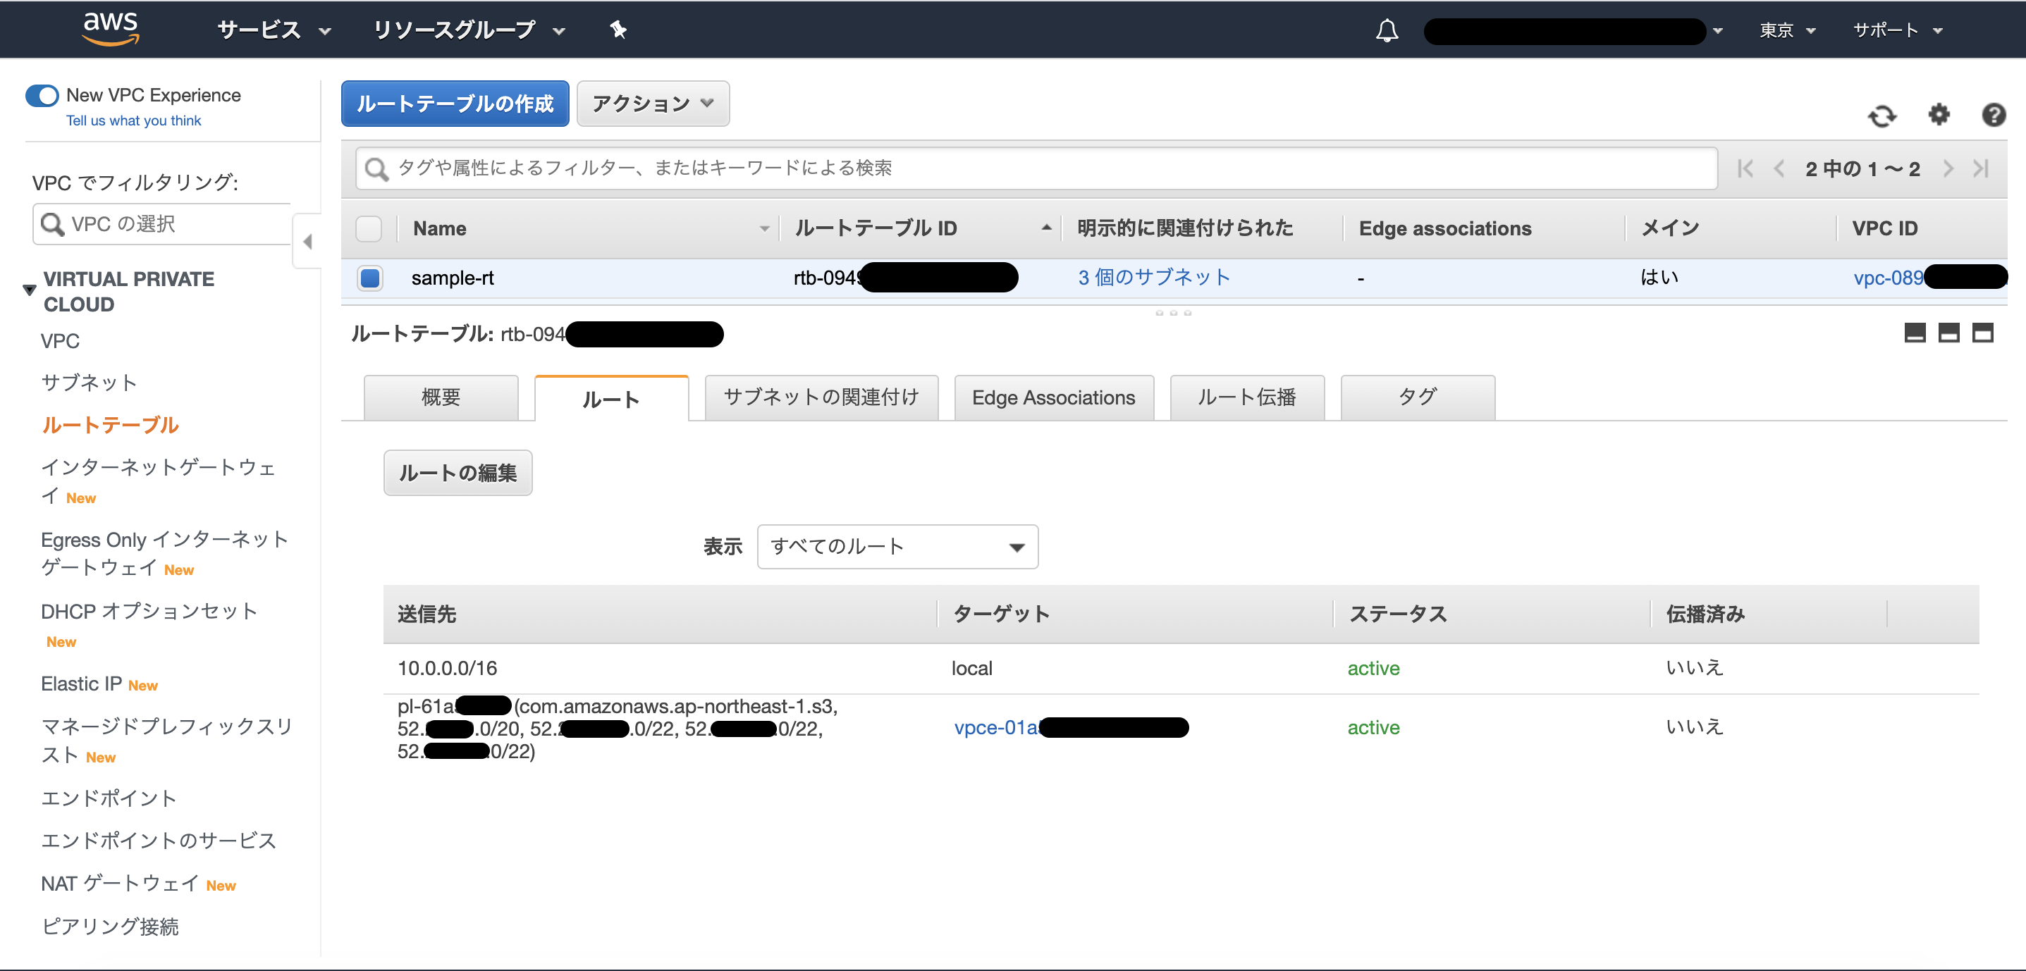Click the pin icon in the top bar
This screenshot has width=2026, height=971.
(x=618, y=30)
